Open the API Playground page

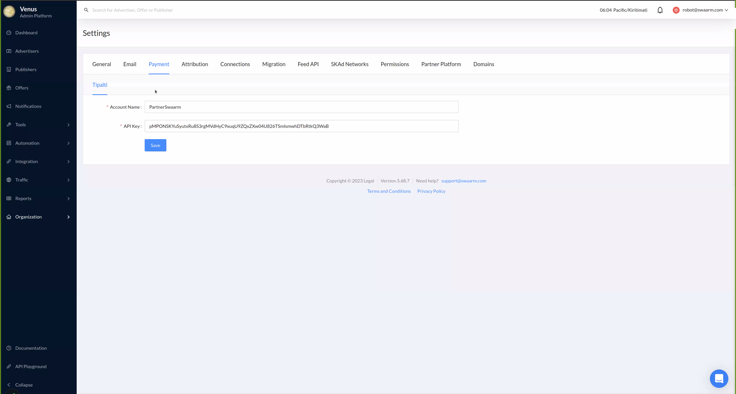pos(31,366)
